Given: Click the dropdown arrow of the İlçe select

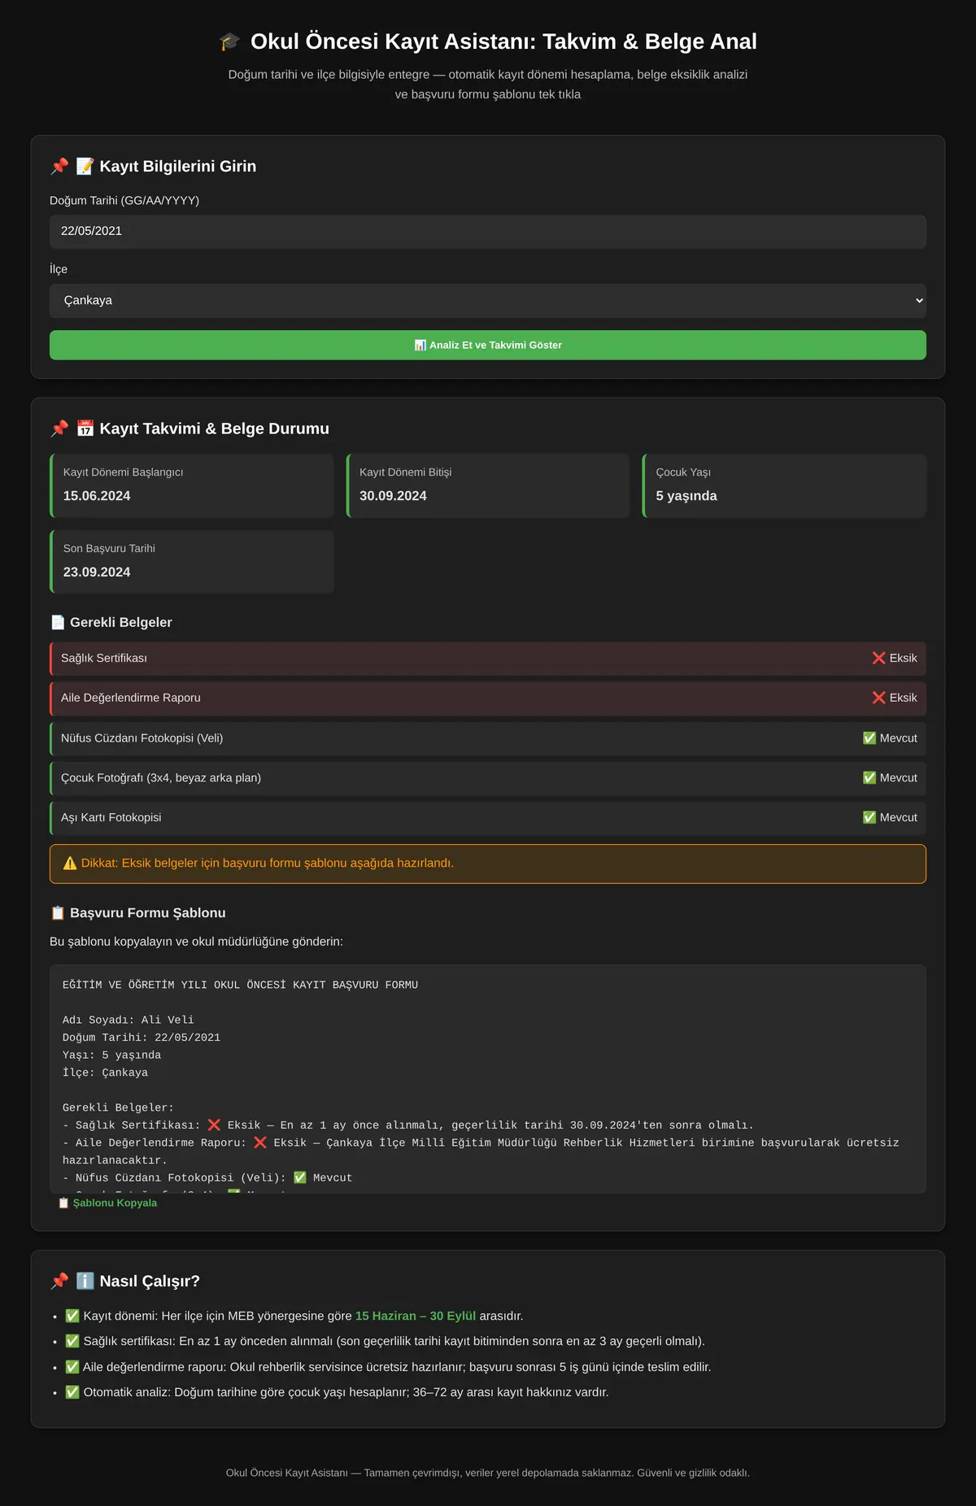Looking at the screenshot, I should pyautogui.click(x=919, y=301).
